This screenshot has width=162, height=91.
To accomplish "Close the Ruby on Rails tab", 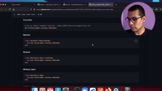I will 34,5.
